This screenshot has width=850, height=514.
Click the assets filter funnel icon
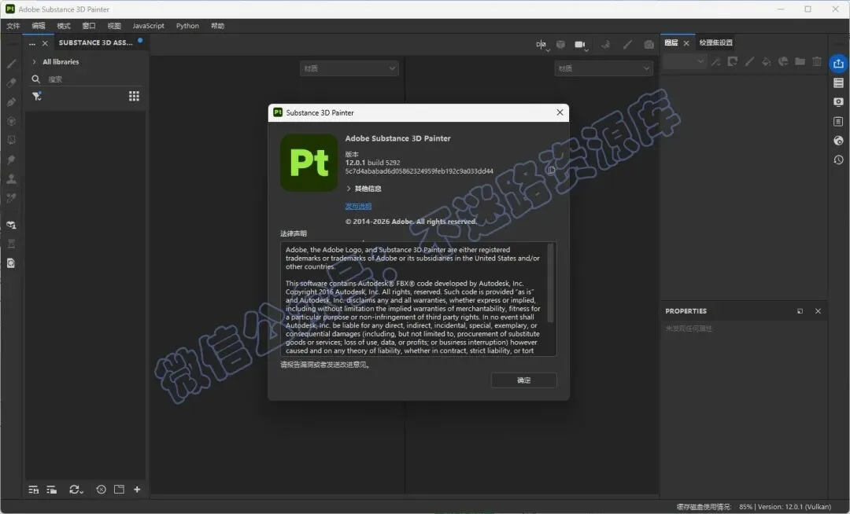(x=37, y=97)
